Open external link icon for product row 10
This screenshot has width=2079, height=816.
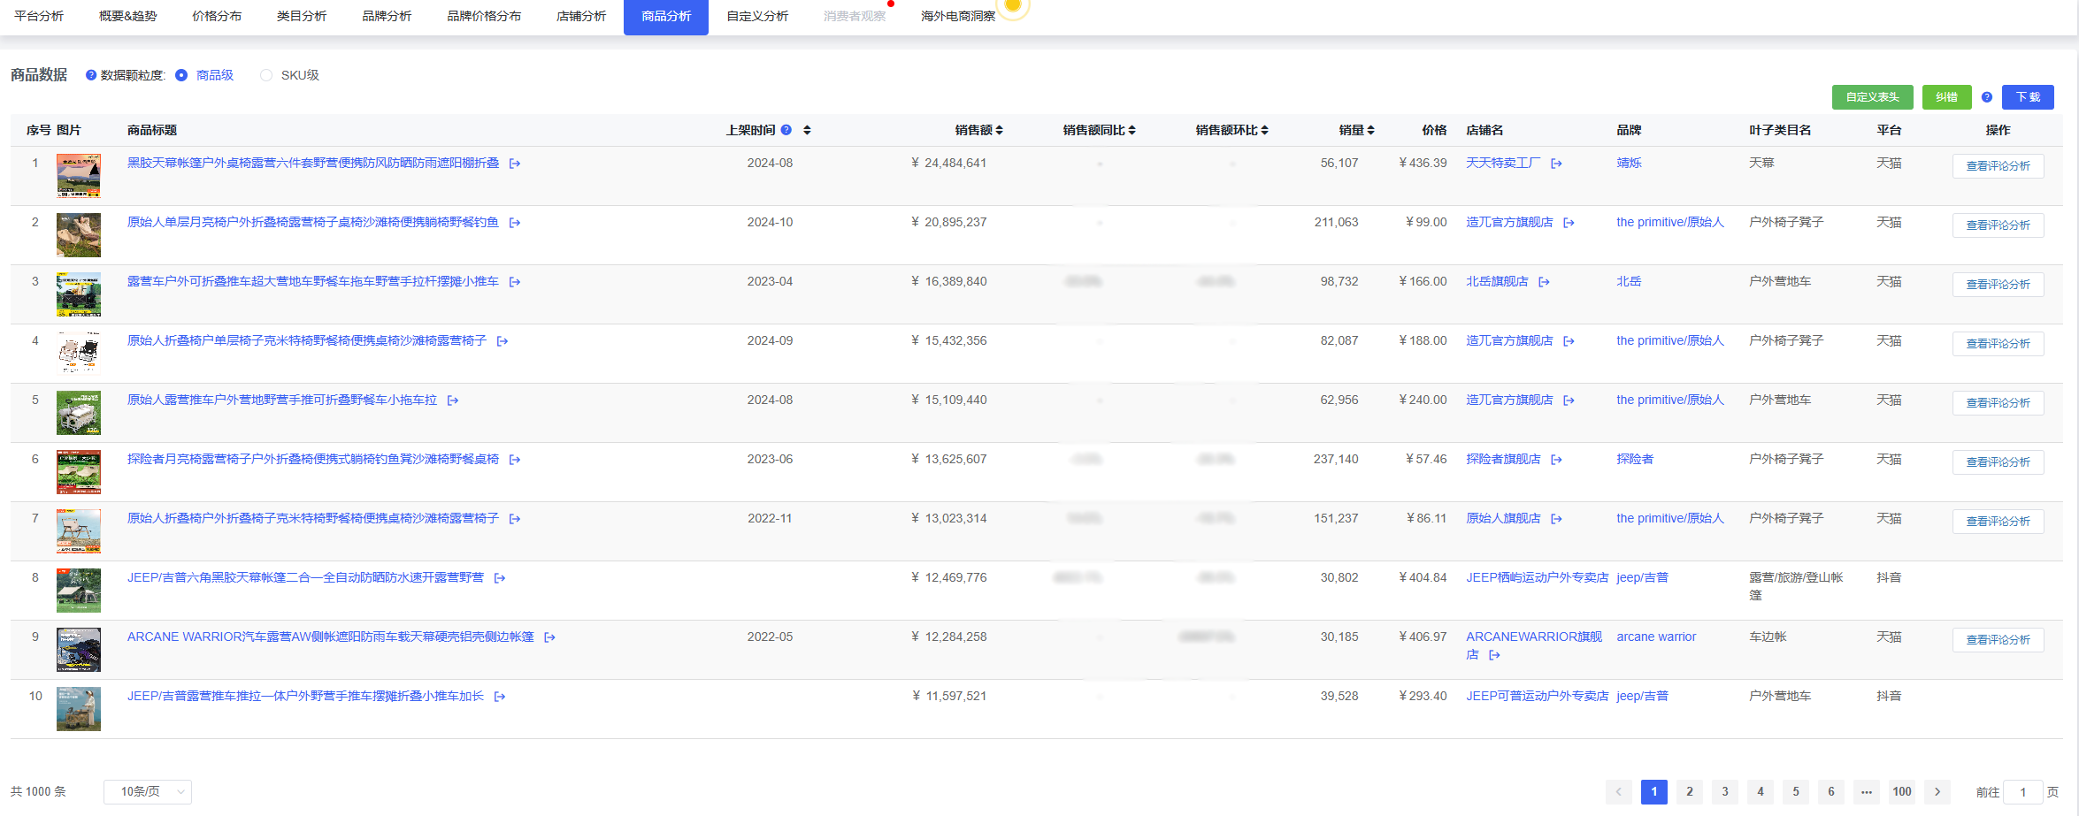click(500, 697)
